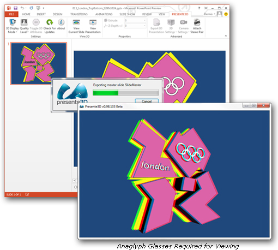278x250 pixels.
Task: Switch to the INSERT tab
Action: coord(41,14)
